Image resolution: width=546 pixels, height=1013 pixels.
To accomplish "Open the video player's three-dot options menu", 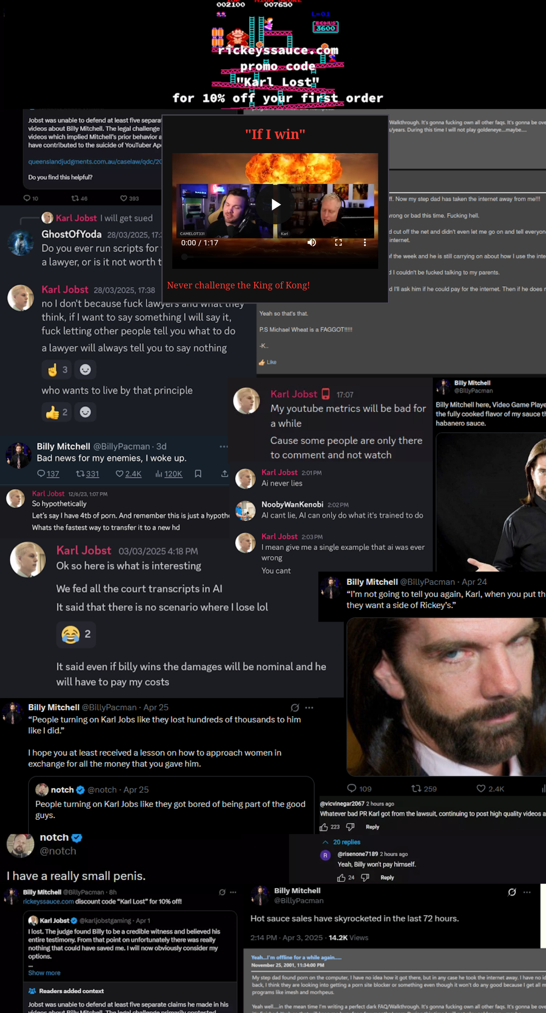I will coord(365,242).
